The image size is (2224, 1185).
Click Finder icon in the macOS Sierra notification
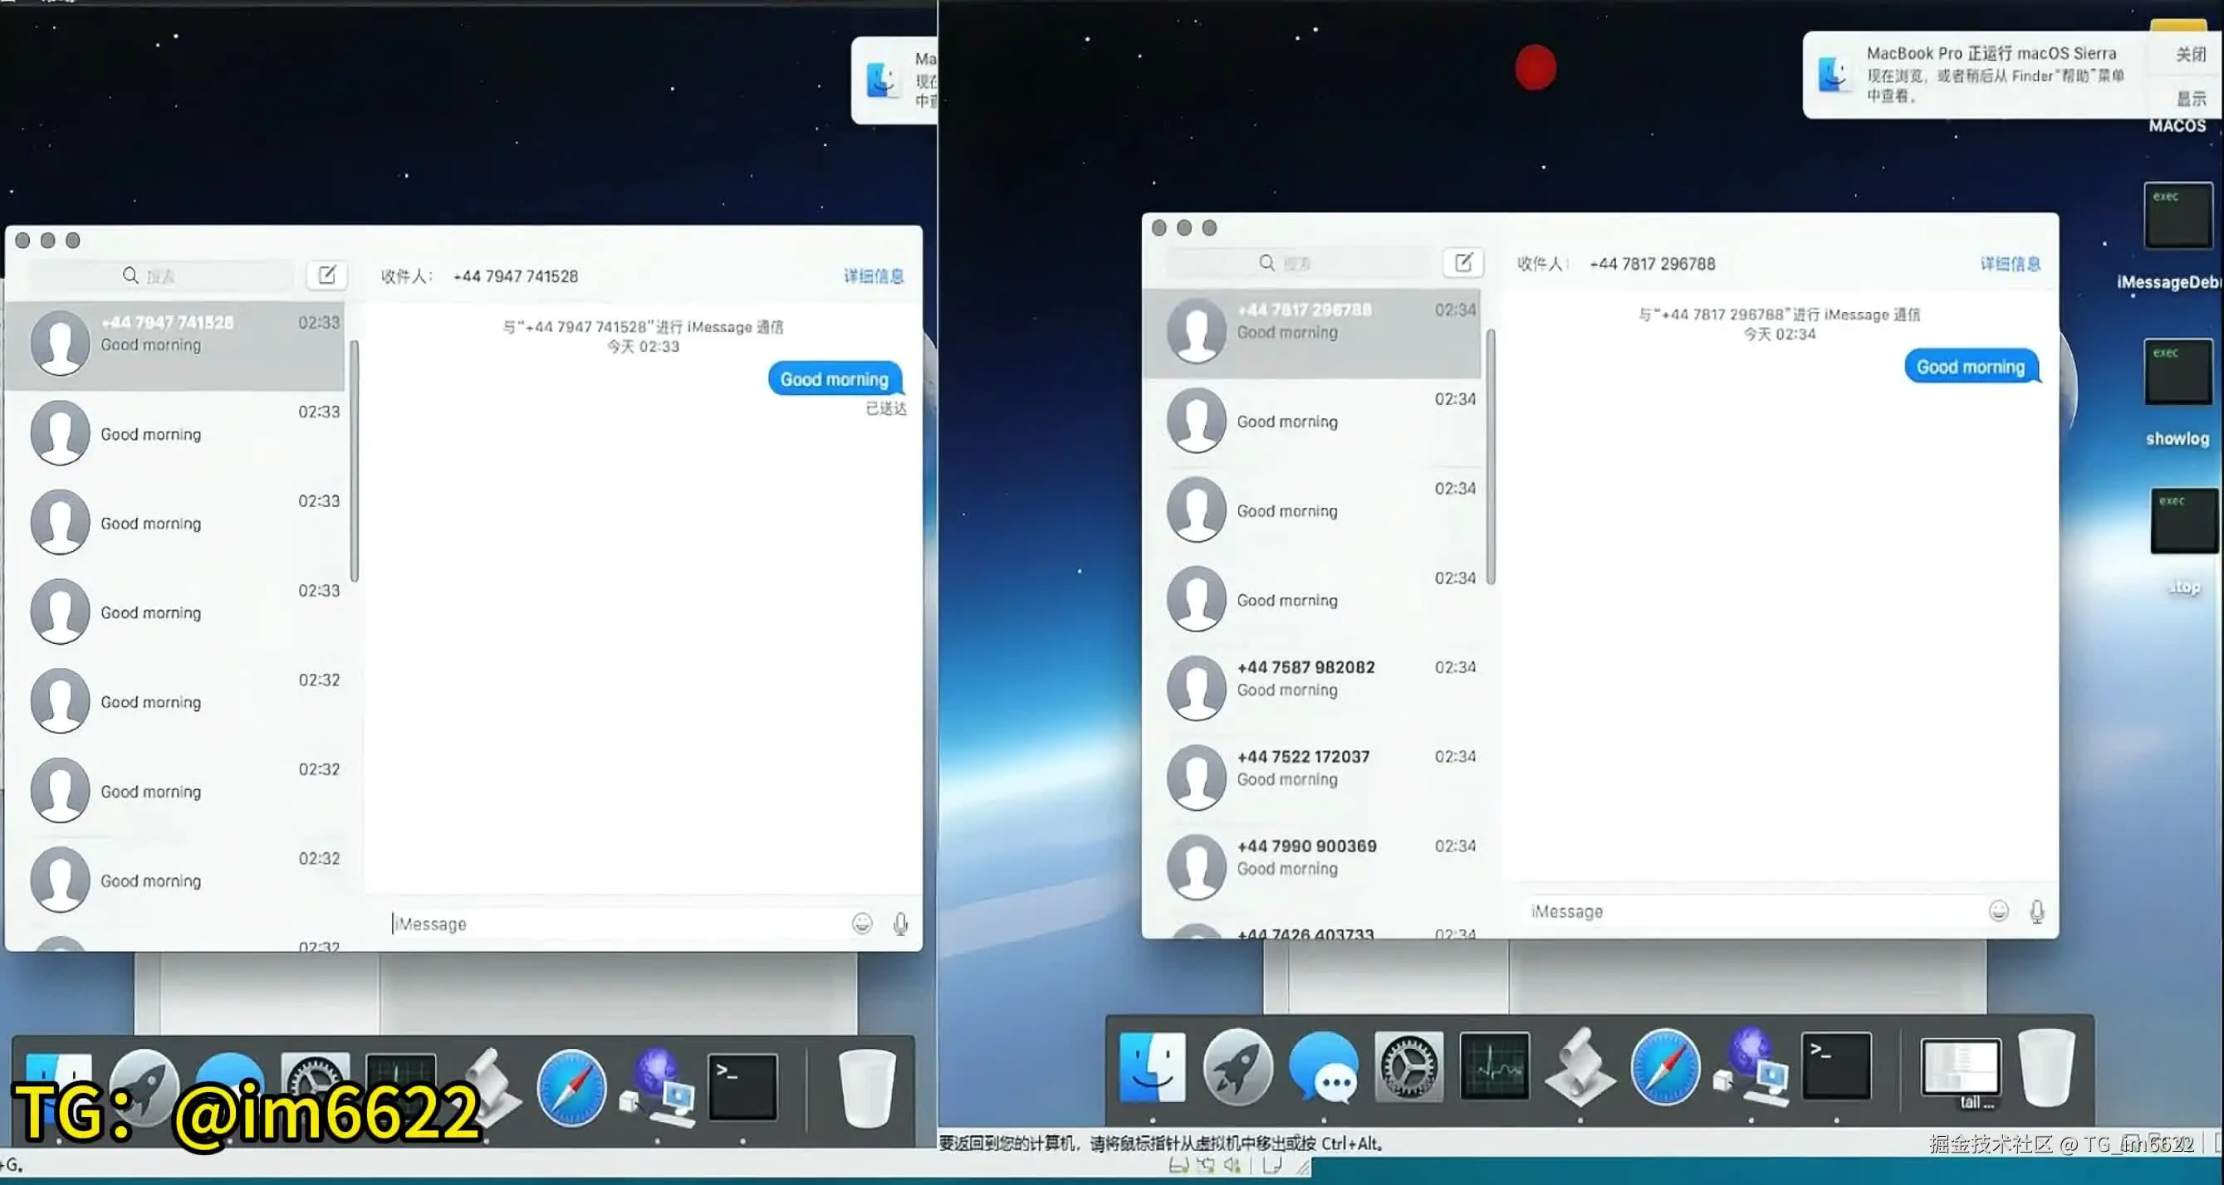pos(1833,74)
